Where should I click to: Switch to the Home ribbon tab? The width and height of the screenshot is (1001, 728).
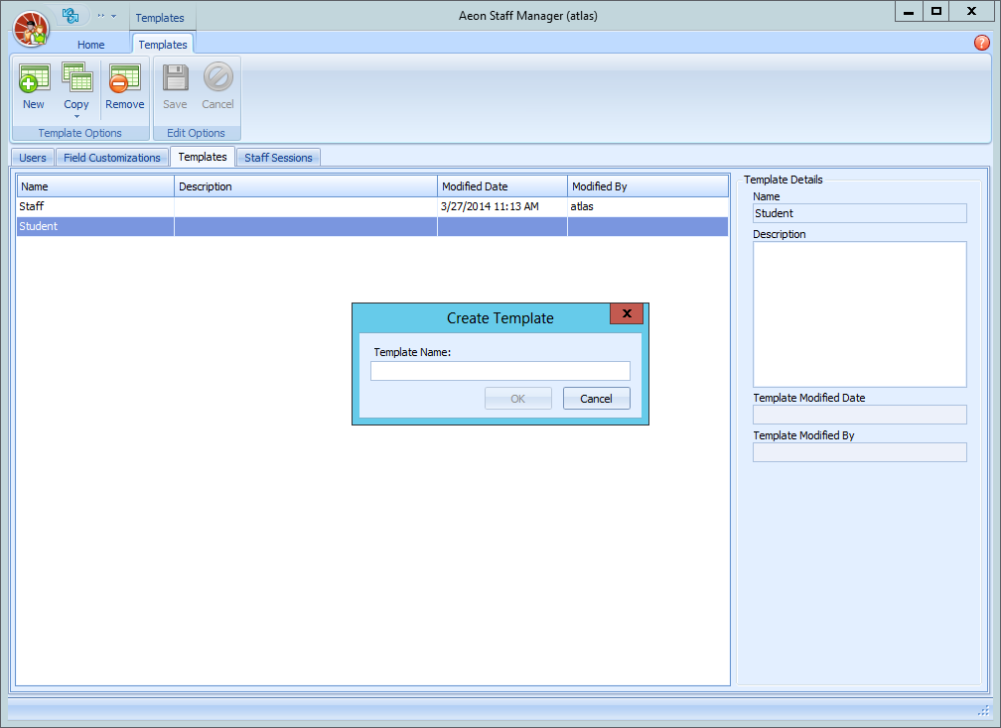(91, 44)
